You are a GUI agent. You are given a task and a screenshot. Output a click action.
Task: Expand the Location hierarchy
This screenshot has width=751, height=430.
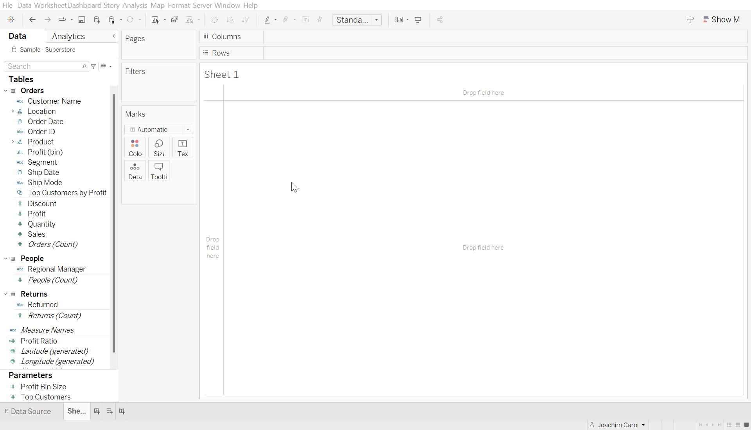[x=13, y=111]
